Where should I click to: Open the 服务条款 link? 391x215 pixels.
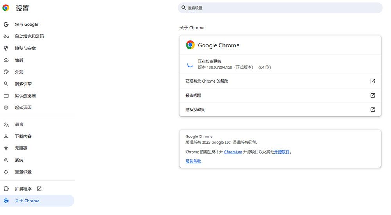click(193, 161)
